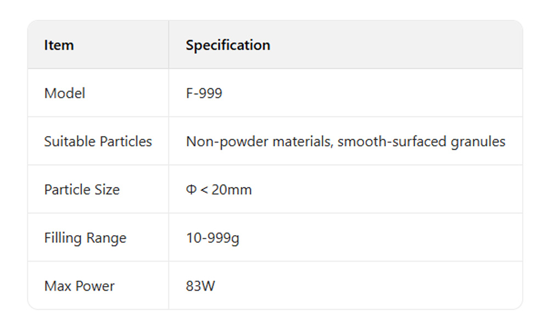Screen dimensions: 549x329
Task: Select the "83W" max power value
Action: (x=200, y=286)
